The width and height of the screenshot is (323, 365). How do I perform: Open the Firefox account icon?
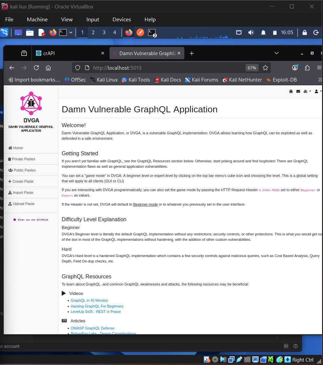coord(295,68)
